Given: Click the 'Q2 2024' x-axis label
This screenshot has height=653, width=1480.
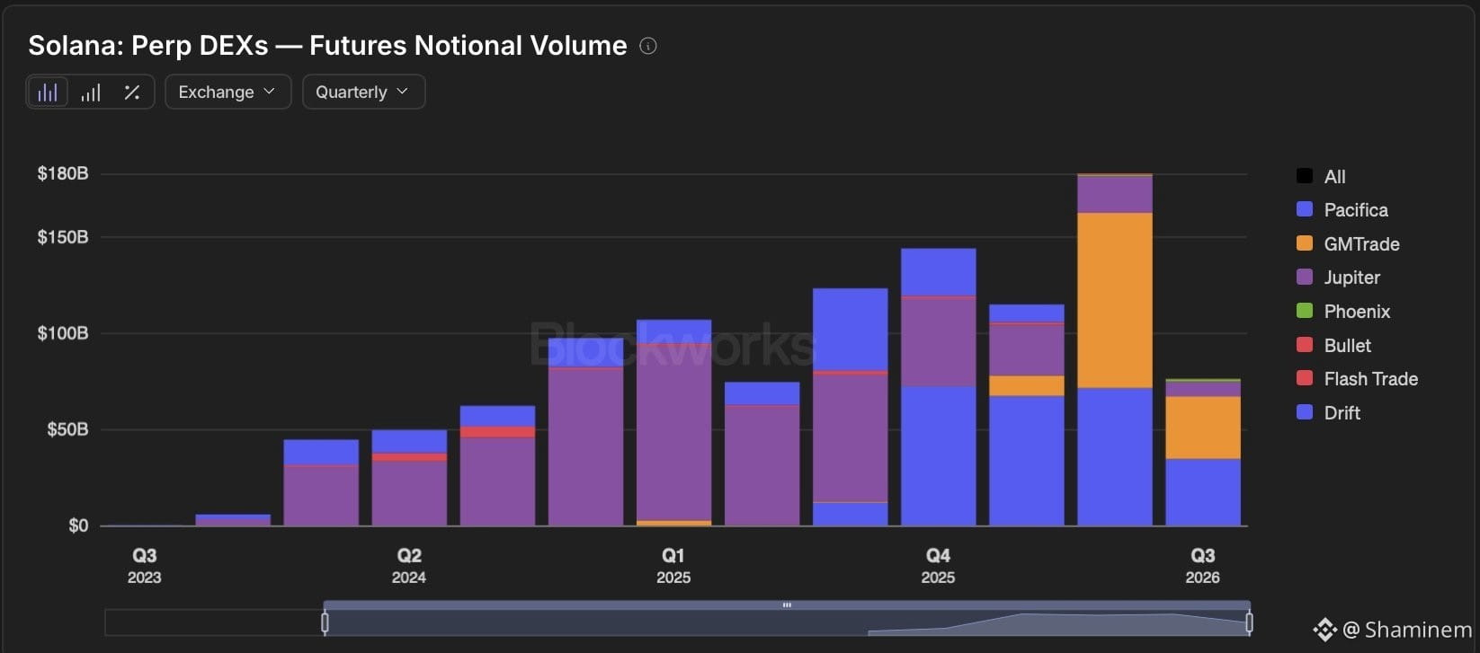Looking at the screenshot, I should 409,566.
